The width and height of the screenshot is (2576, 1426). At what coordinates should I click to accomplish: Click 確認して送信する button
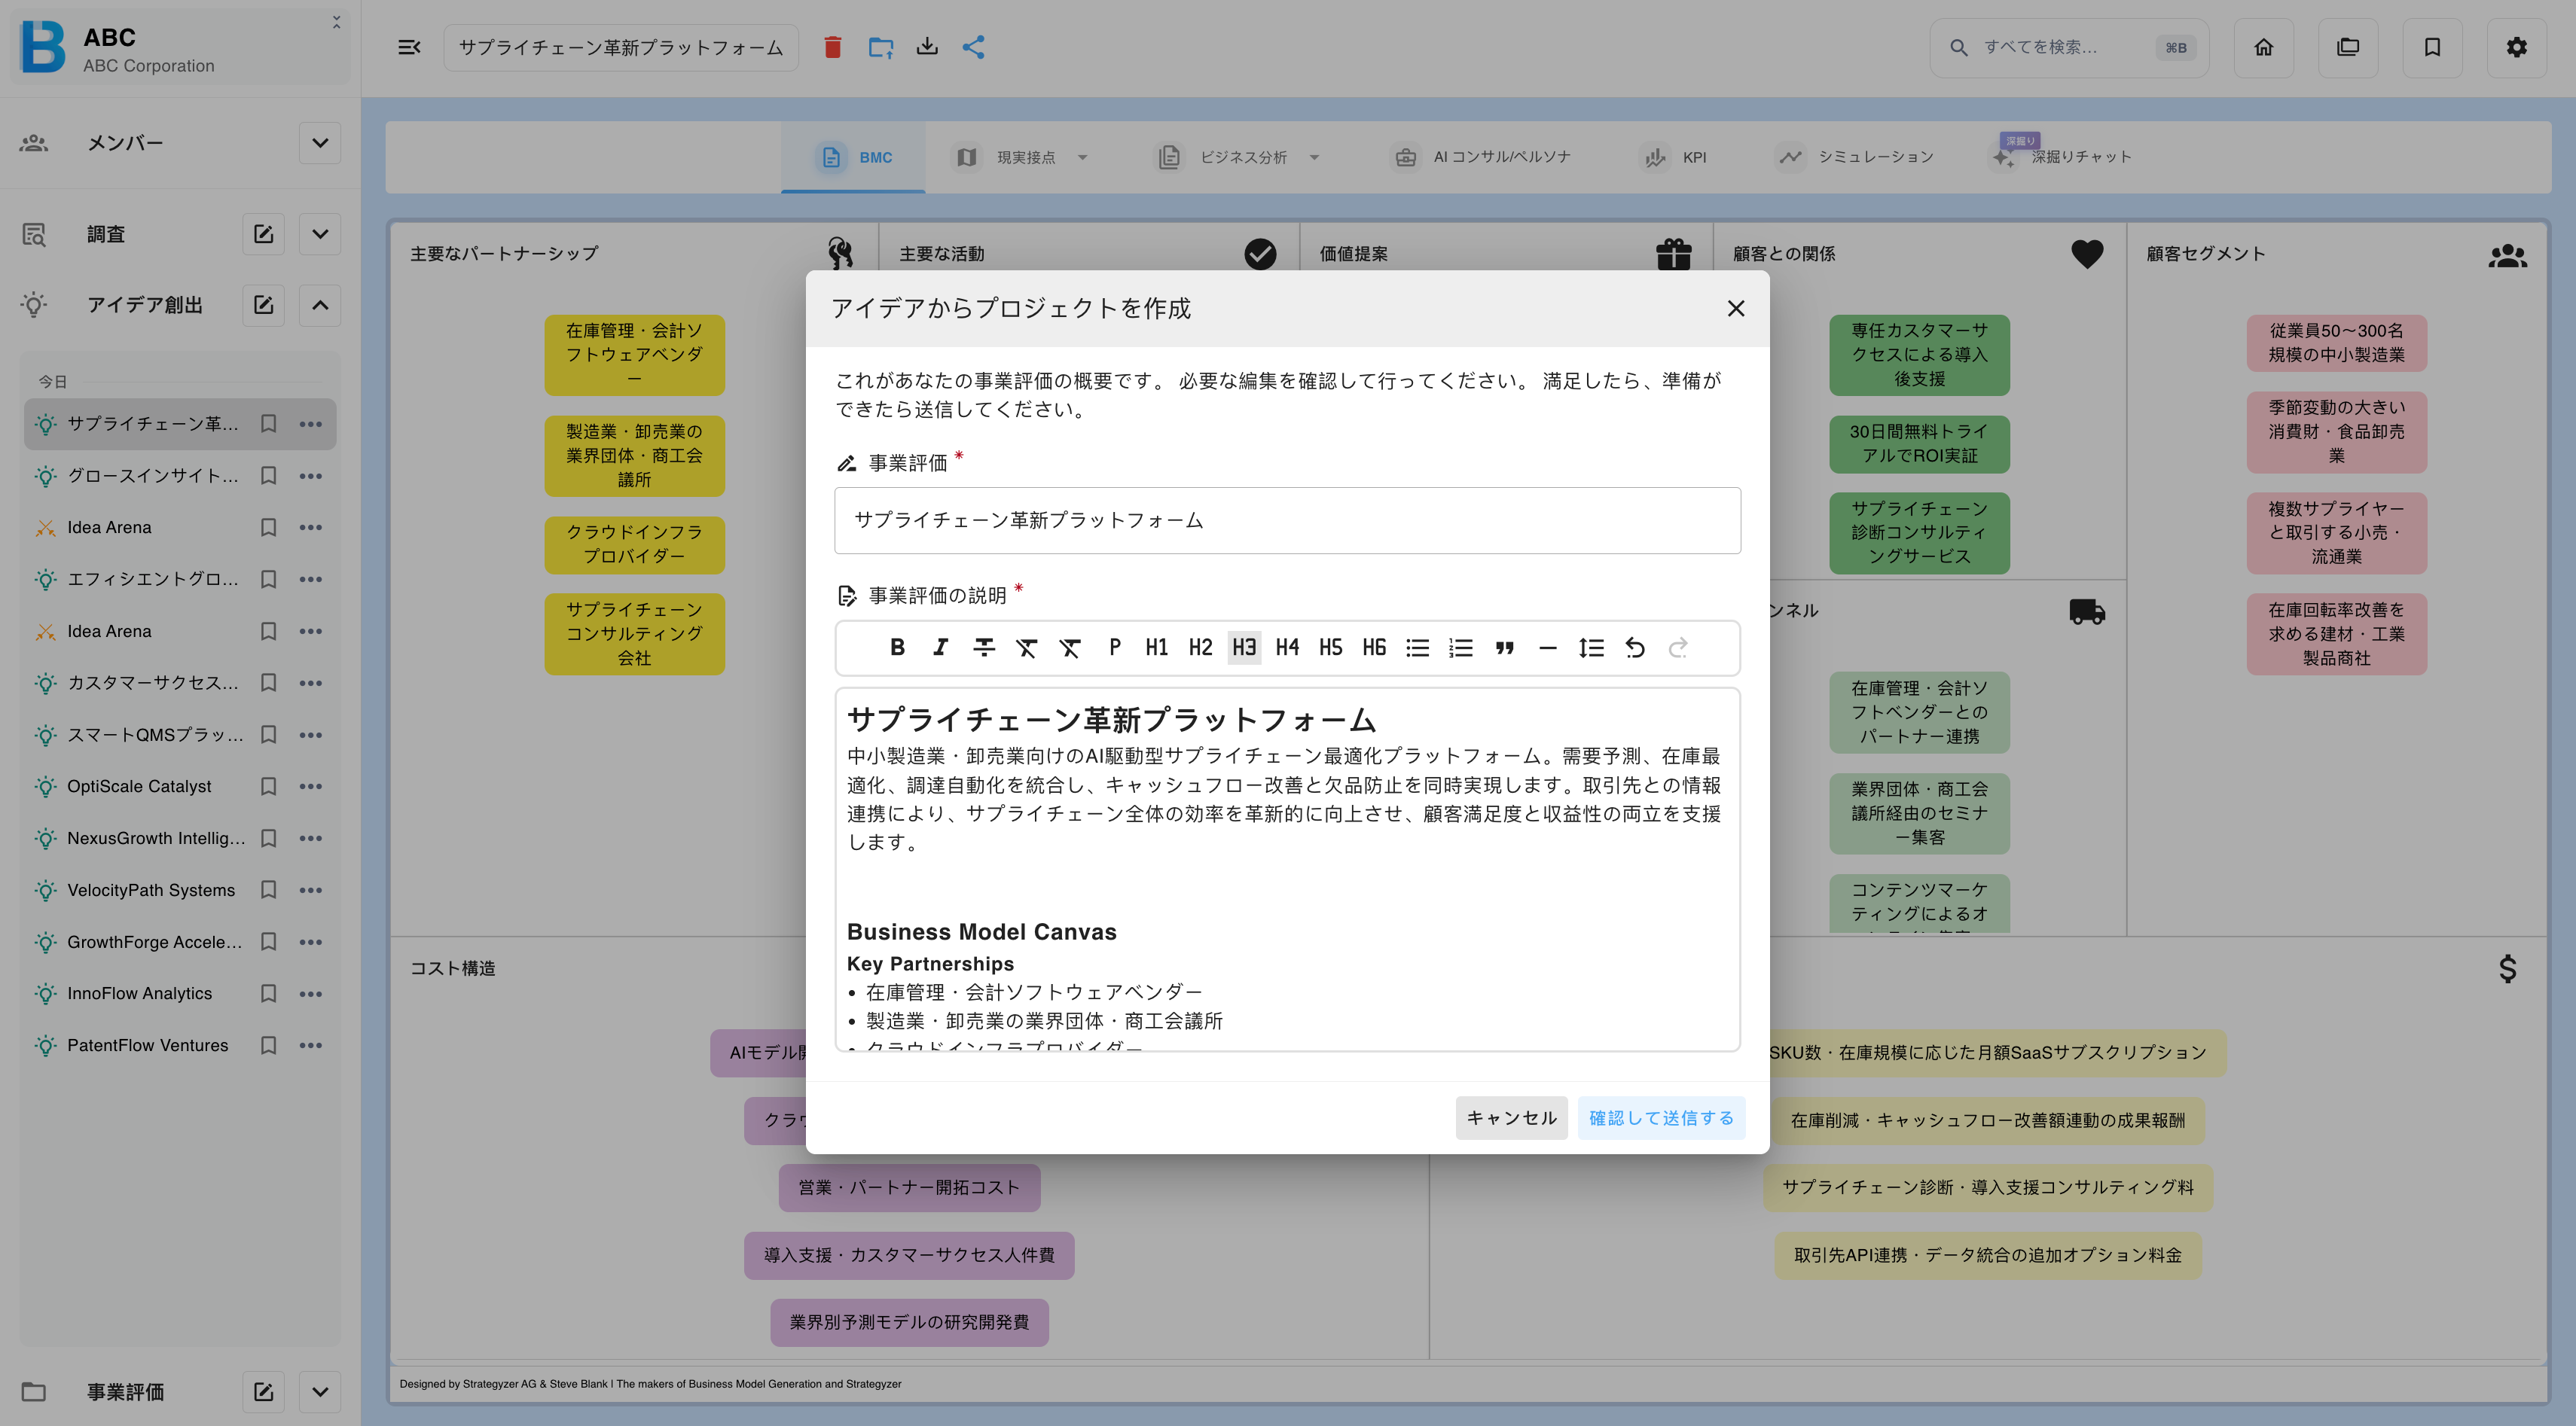[1661, 1117]
